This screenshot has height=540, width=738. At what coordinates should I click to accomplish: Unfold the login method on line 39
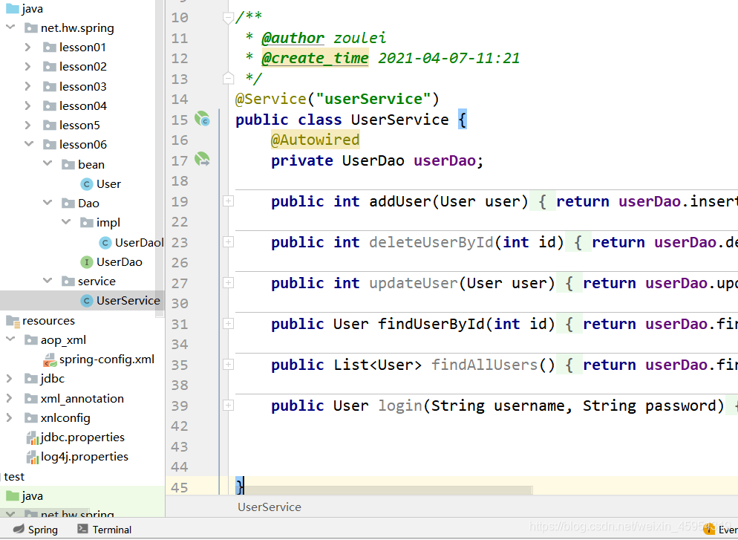point(228,406)
